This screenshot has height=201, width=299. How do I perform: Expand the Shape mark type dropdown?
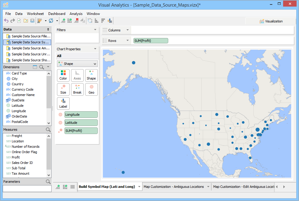click(77, 64)
